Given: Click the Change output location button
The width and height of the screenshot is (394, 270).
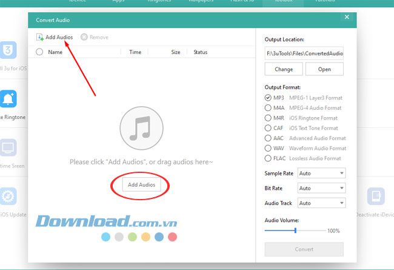Looking at the screenshot, I should 284,69.
